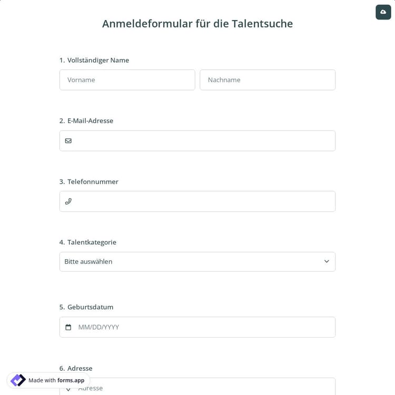Click the envelope icon in E-Mail field
Viewport: 395px width, 395px height.
68,141
